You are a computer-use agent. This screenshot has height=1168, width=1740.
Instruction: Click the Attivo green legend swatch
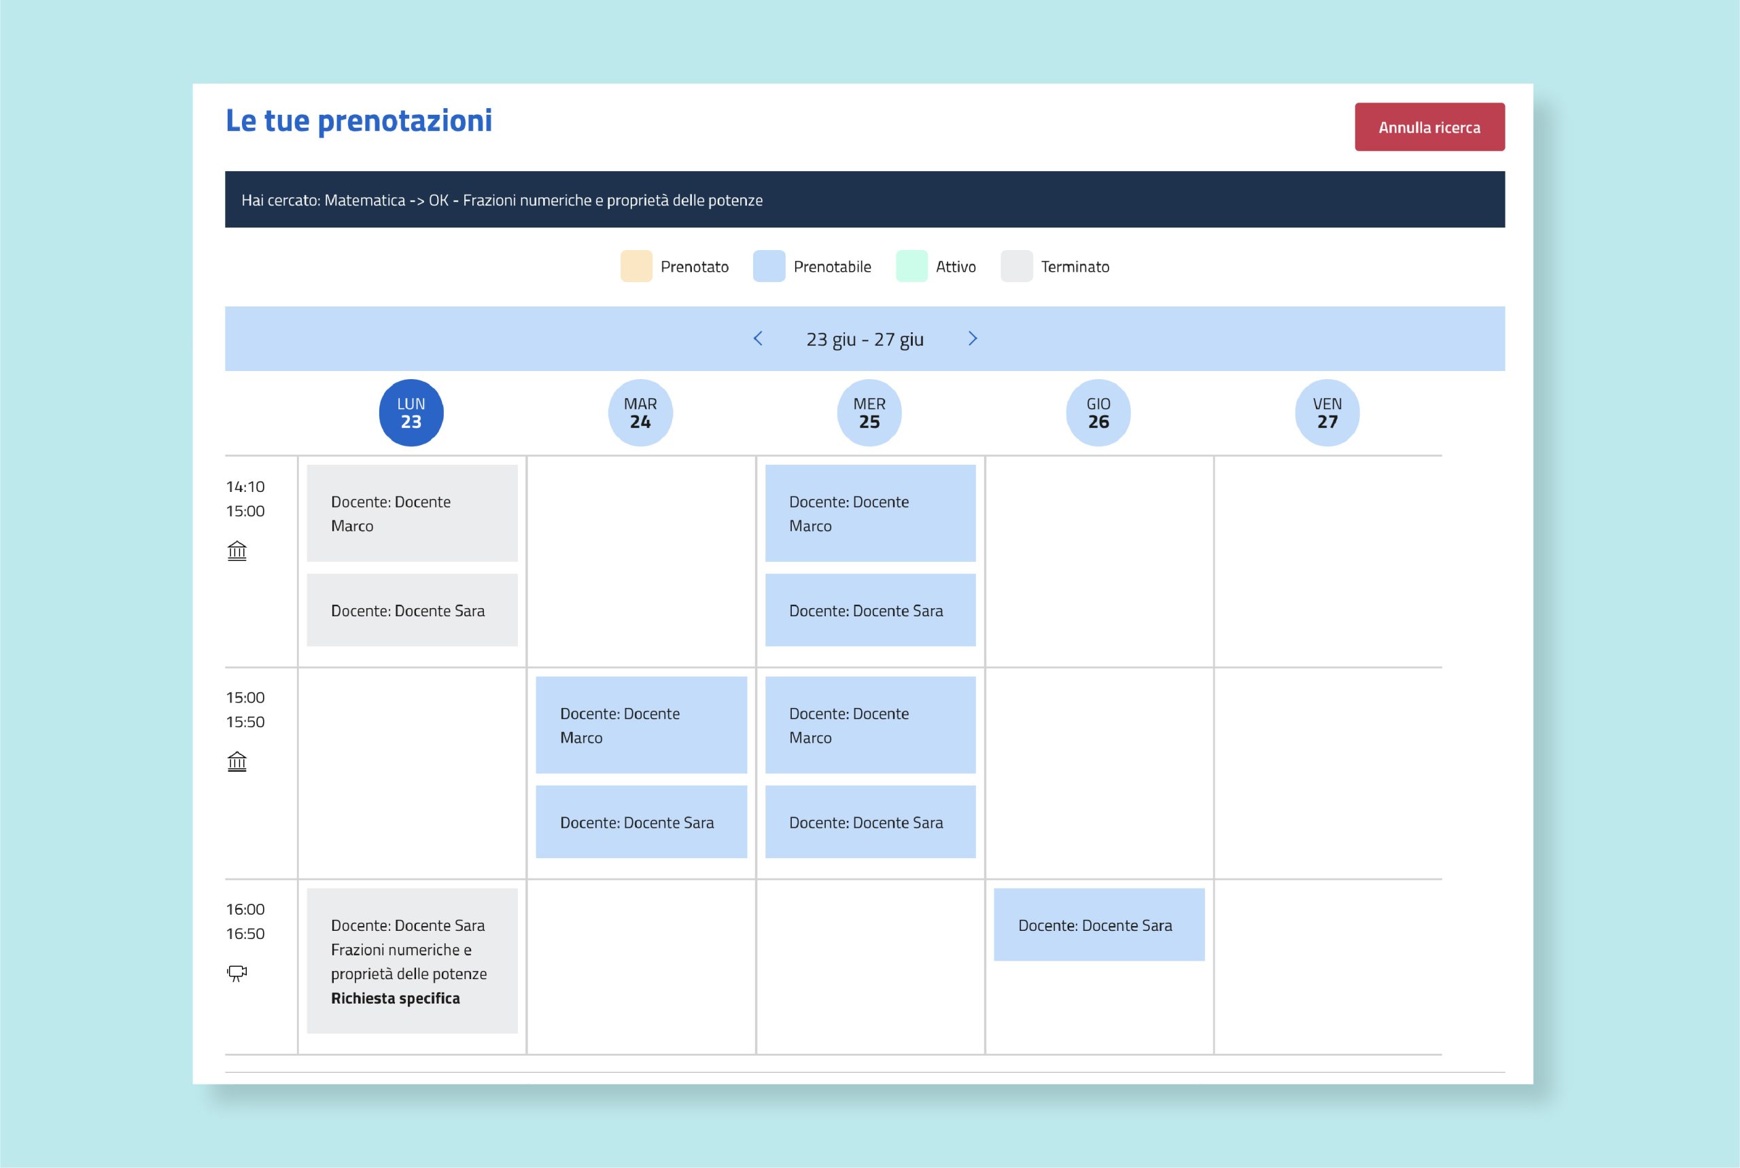[x=911, y=266]
